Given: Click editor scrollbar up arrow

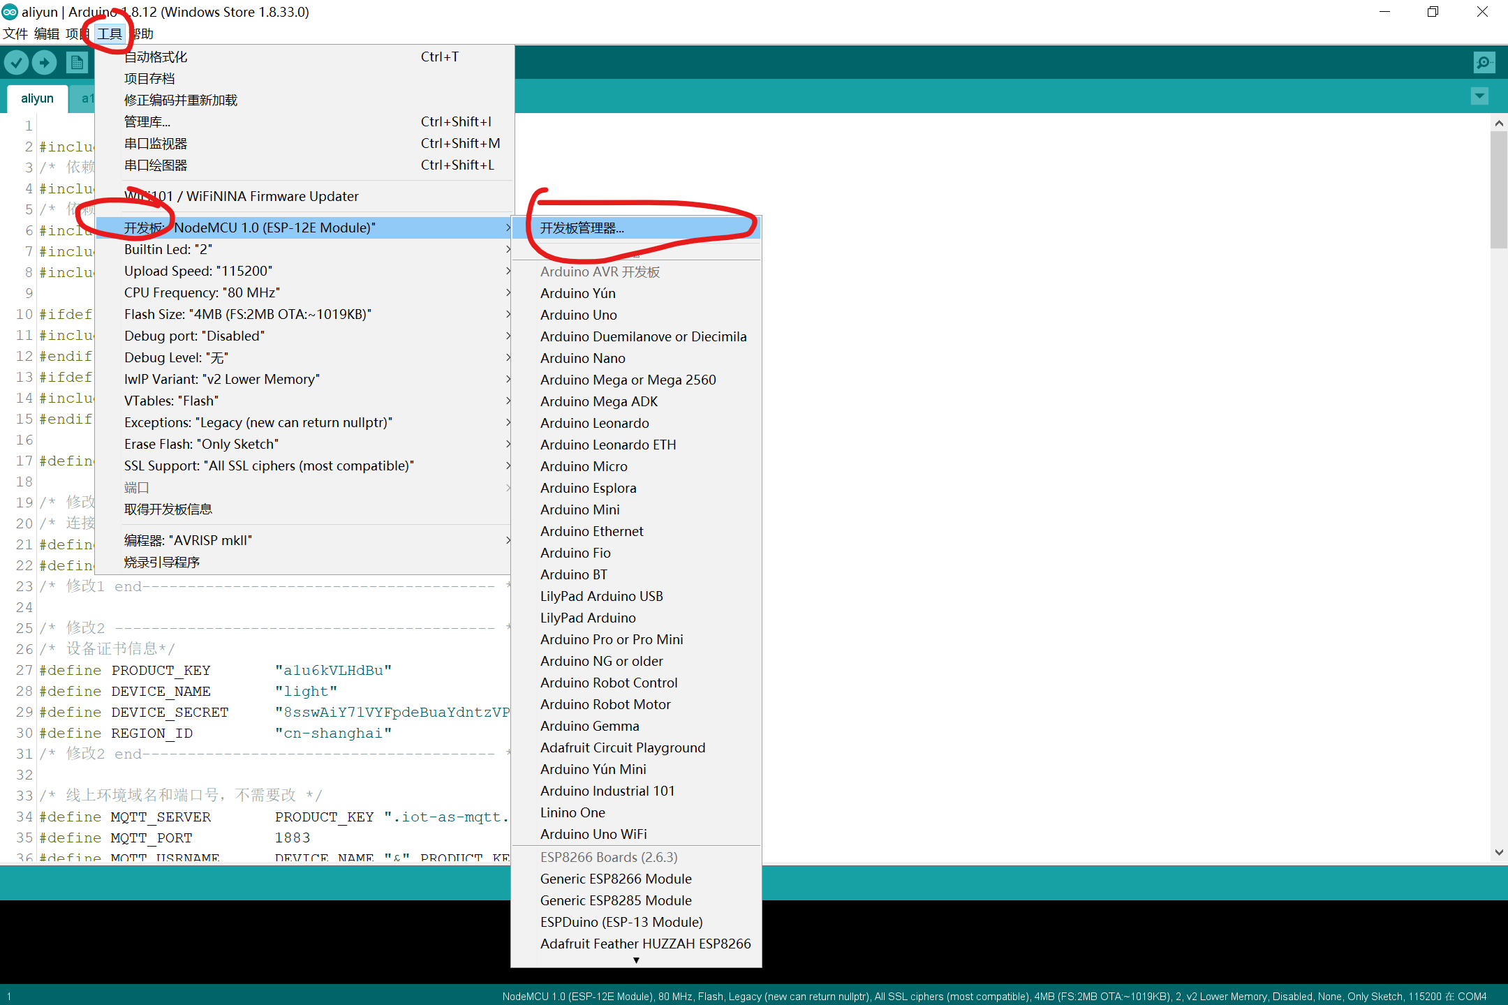Looking at the screenshot, I should (1498, 123).
